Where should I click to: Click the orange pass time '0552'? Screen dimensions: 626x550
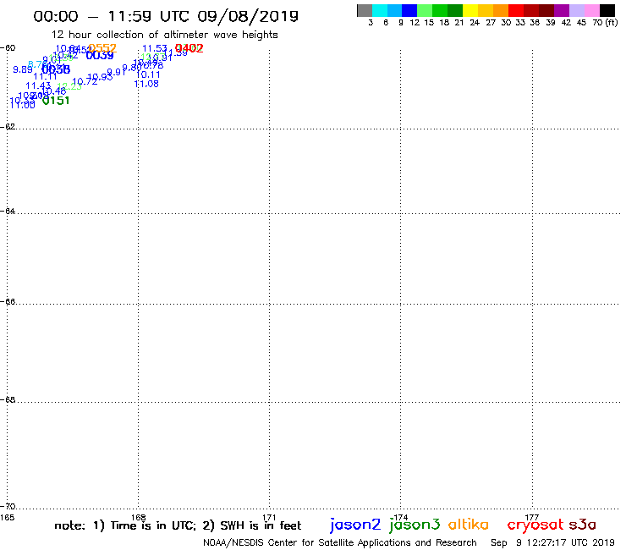pos(102,48)
